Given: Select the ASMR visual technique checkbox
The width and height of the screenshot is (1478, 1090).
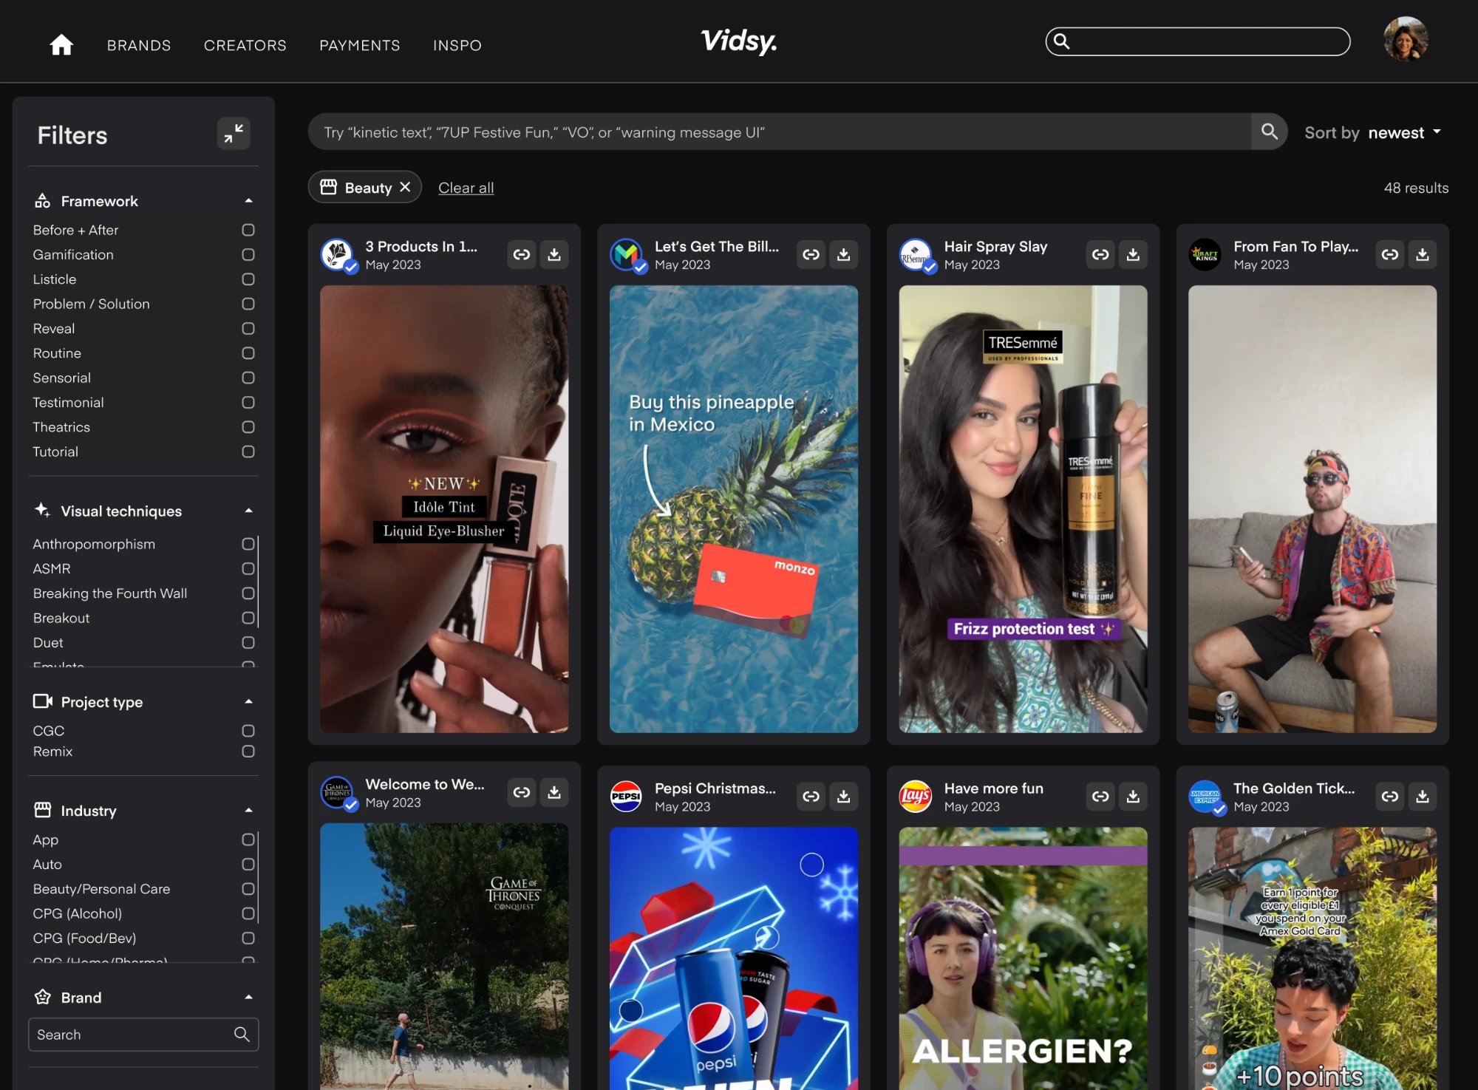Looking at the screenshot, I should (x=248, y=568).
